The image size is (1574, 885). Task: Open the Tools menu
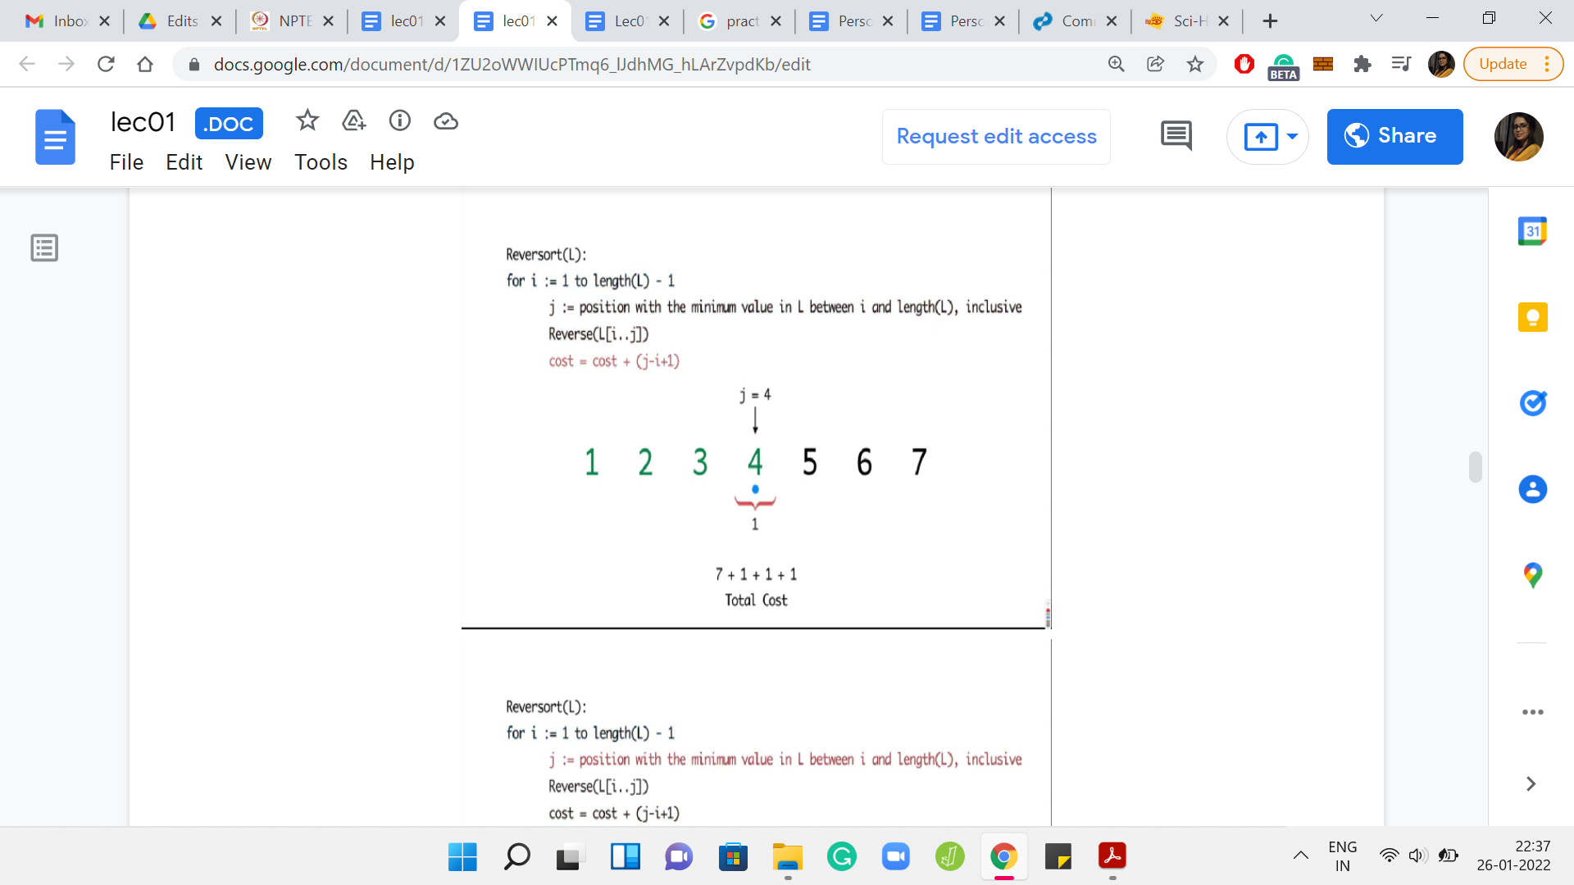[x=321, y=162]
